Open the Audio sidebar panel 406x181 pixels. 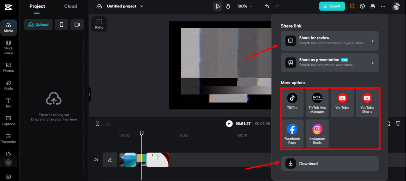click(x=8, y=85)
